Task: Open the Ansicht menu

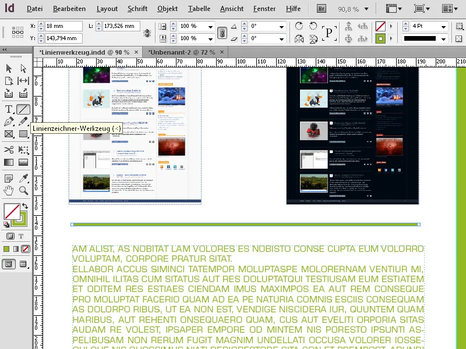Action: (x=232, y=9)
